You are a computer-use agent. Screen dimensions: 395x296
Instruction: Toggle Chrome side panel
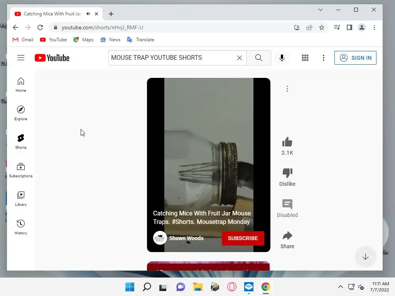click(349, 27)
